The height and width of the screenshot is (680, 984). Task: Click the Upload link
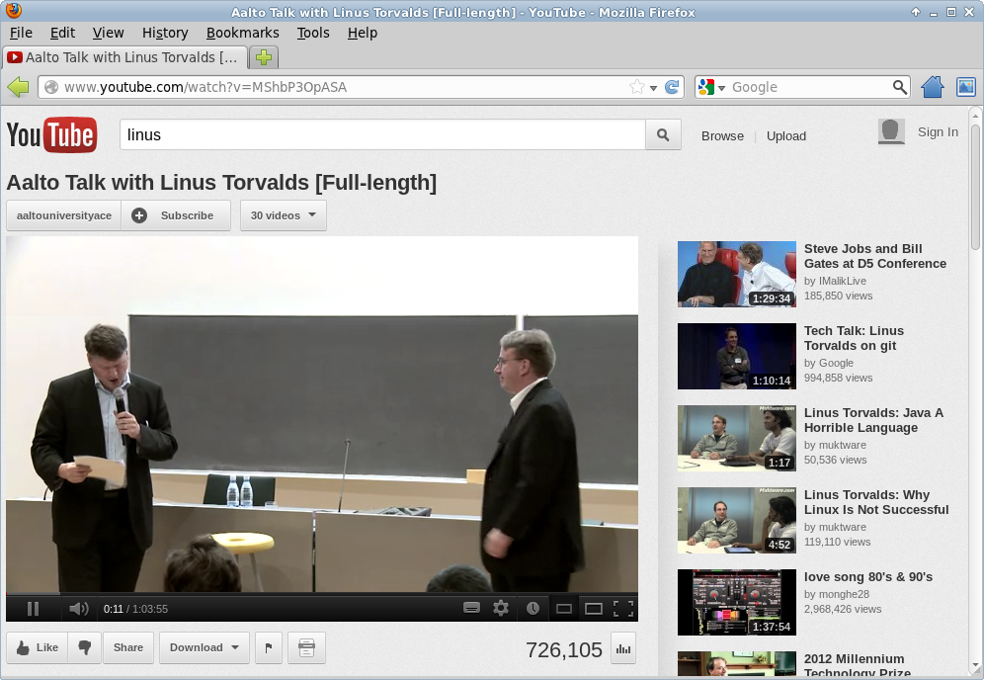786,135
